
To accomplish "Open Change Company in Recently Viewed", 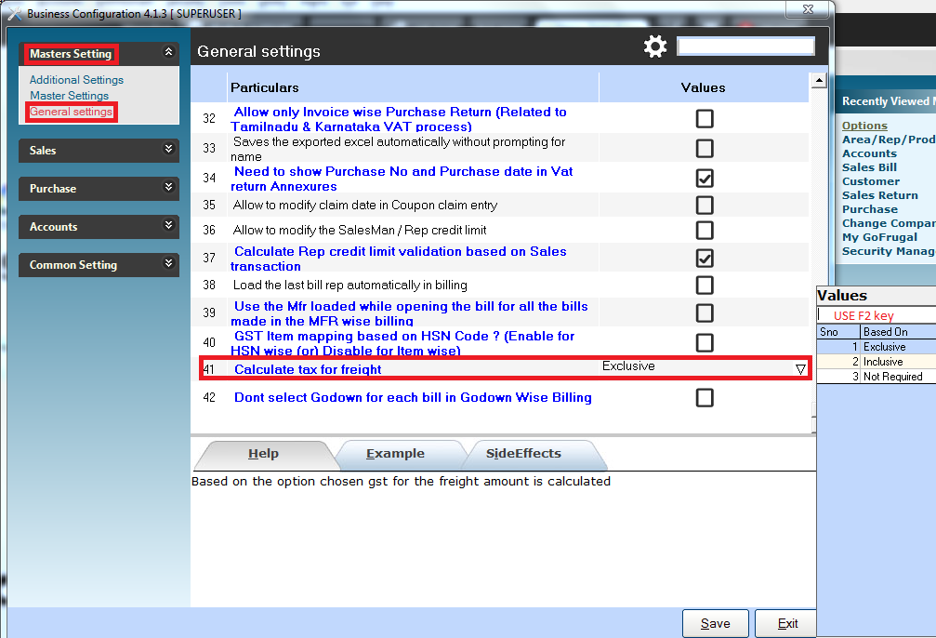I will (x=889, y=223).
